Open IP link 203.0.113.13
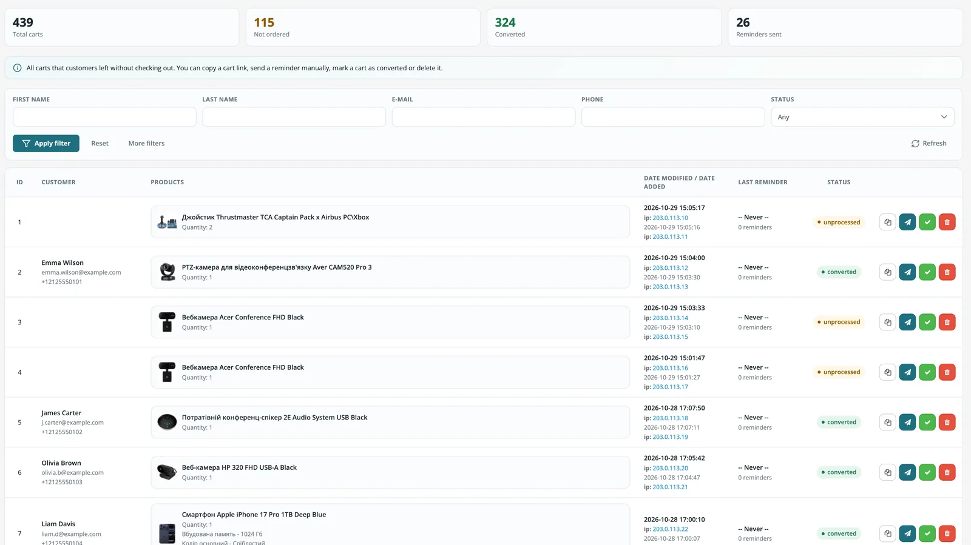 (x=670, y=287)
